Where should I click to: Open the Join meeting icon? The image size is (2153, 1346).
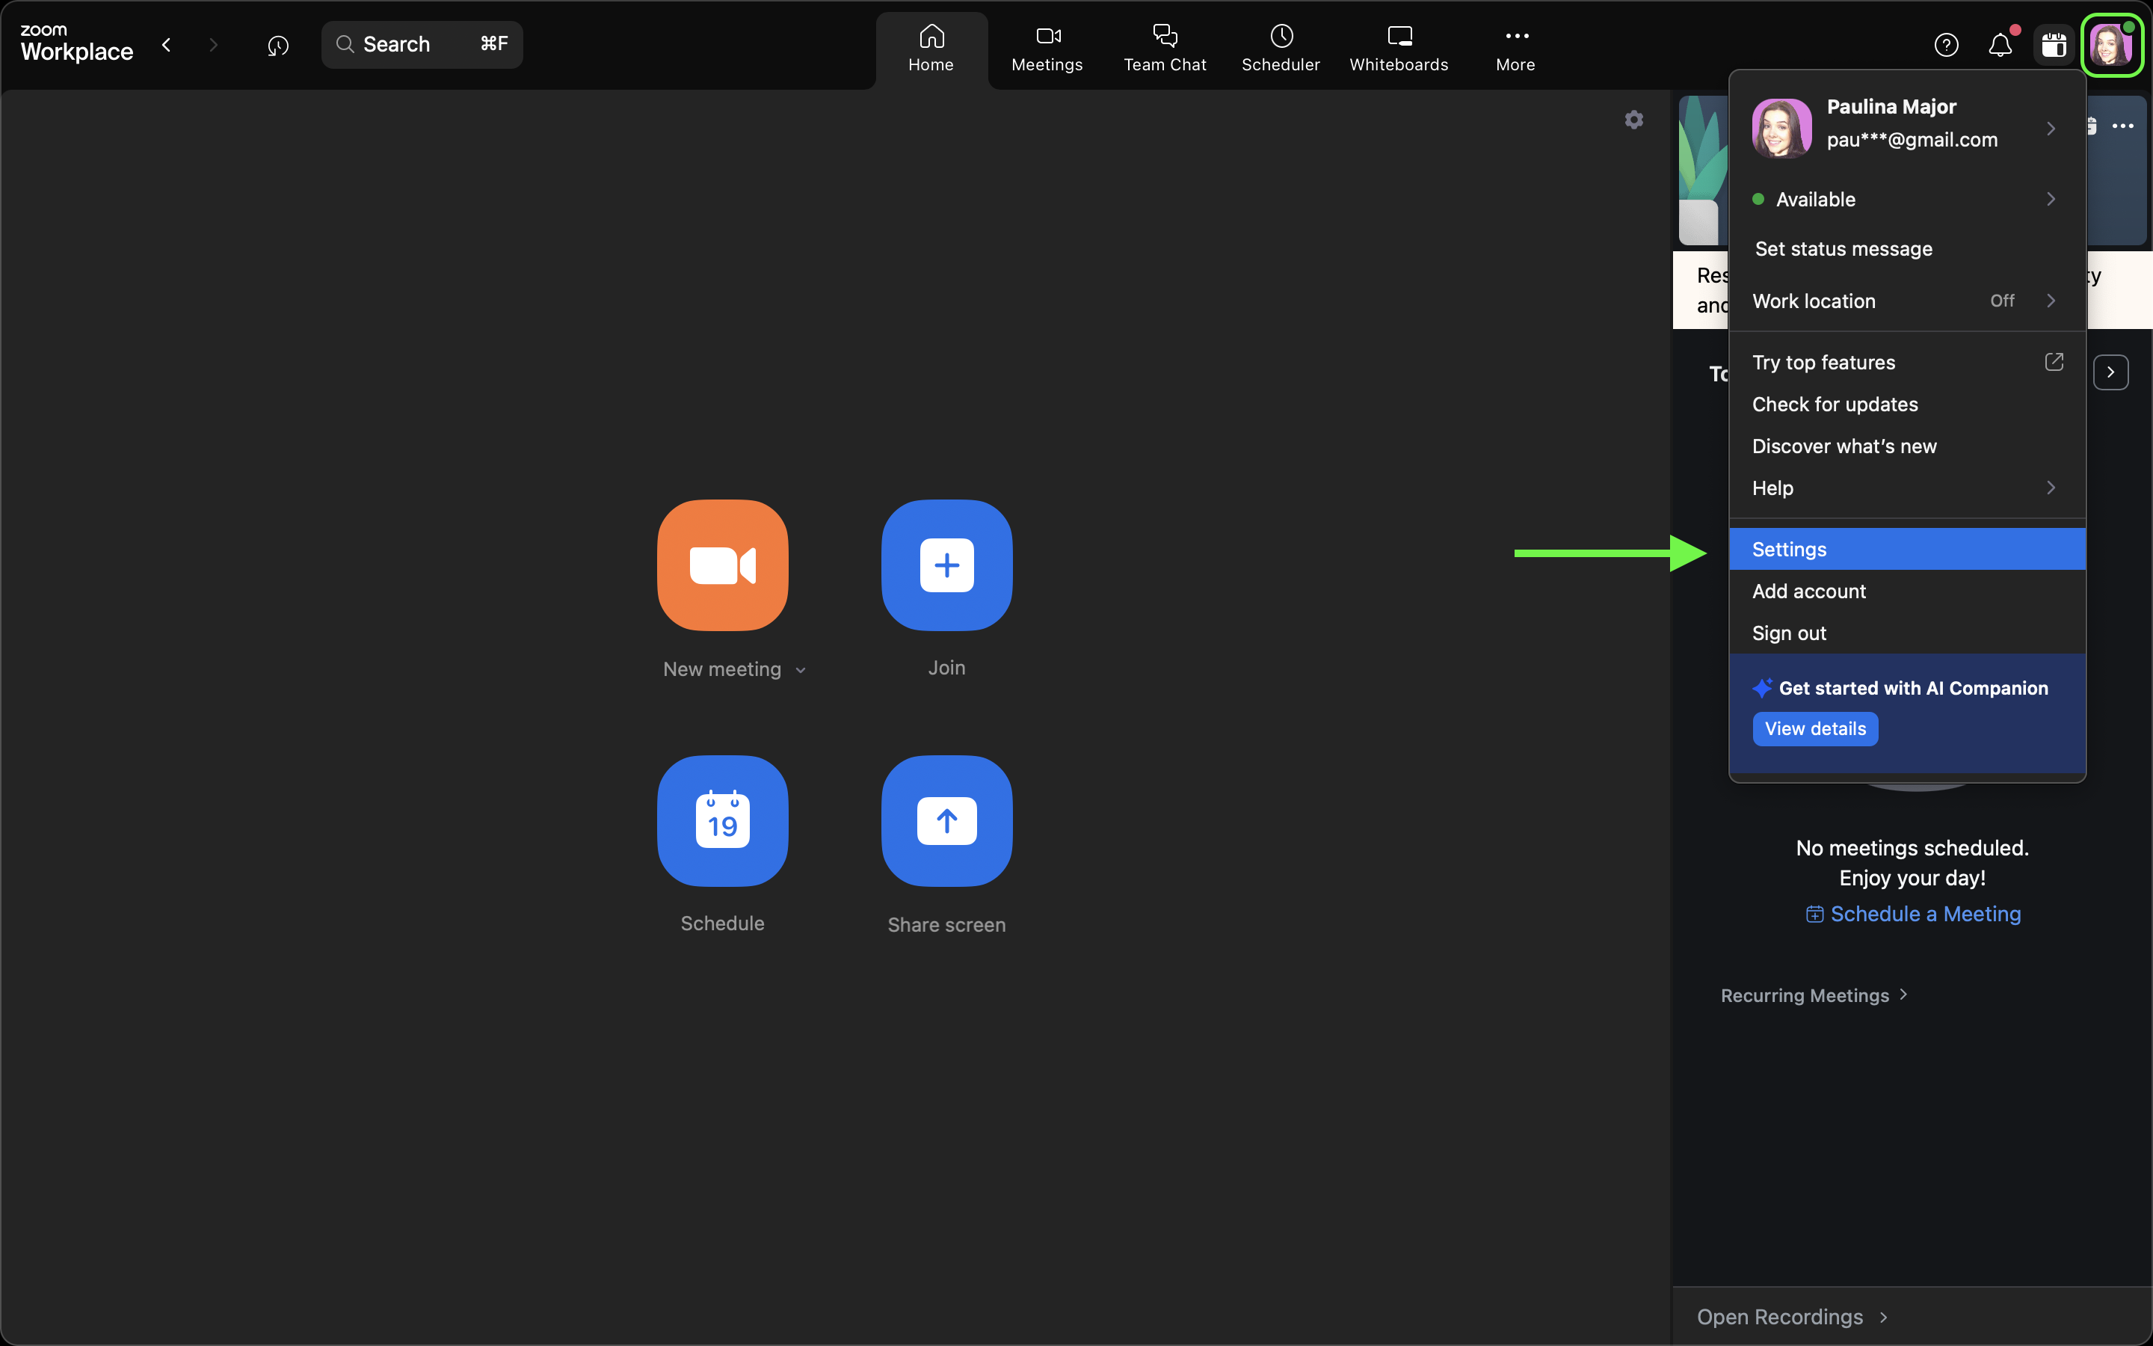pyautogui.click(x=946, y=565)
